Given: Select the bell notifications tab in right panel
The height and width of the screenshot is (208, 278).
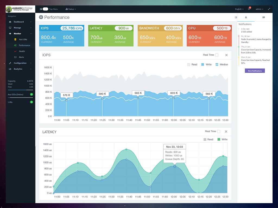Looking at the screenshot, I should coord(246,17).
